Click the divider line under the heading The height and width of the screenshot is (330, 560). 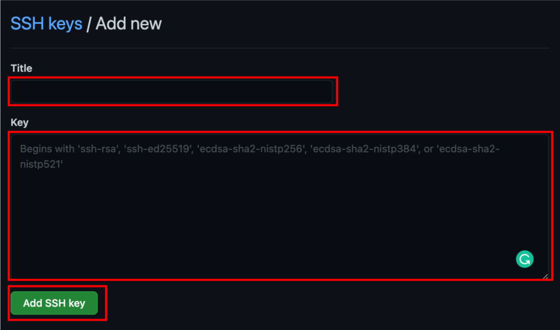280,48
